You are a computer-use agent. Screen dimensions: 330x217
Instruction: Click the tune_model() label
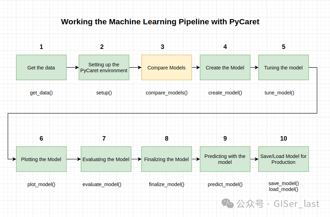pyautogui.click(x=279, y=93)
